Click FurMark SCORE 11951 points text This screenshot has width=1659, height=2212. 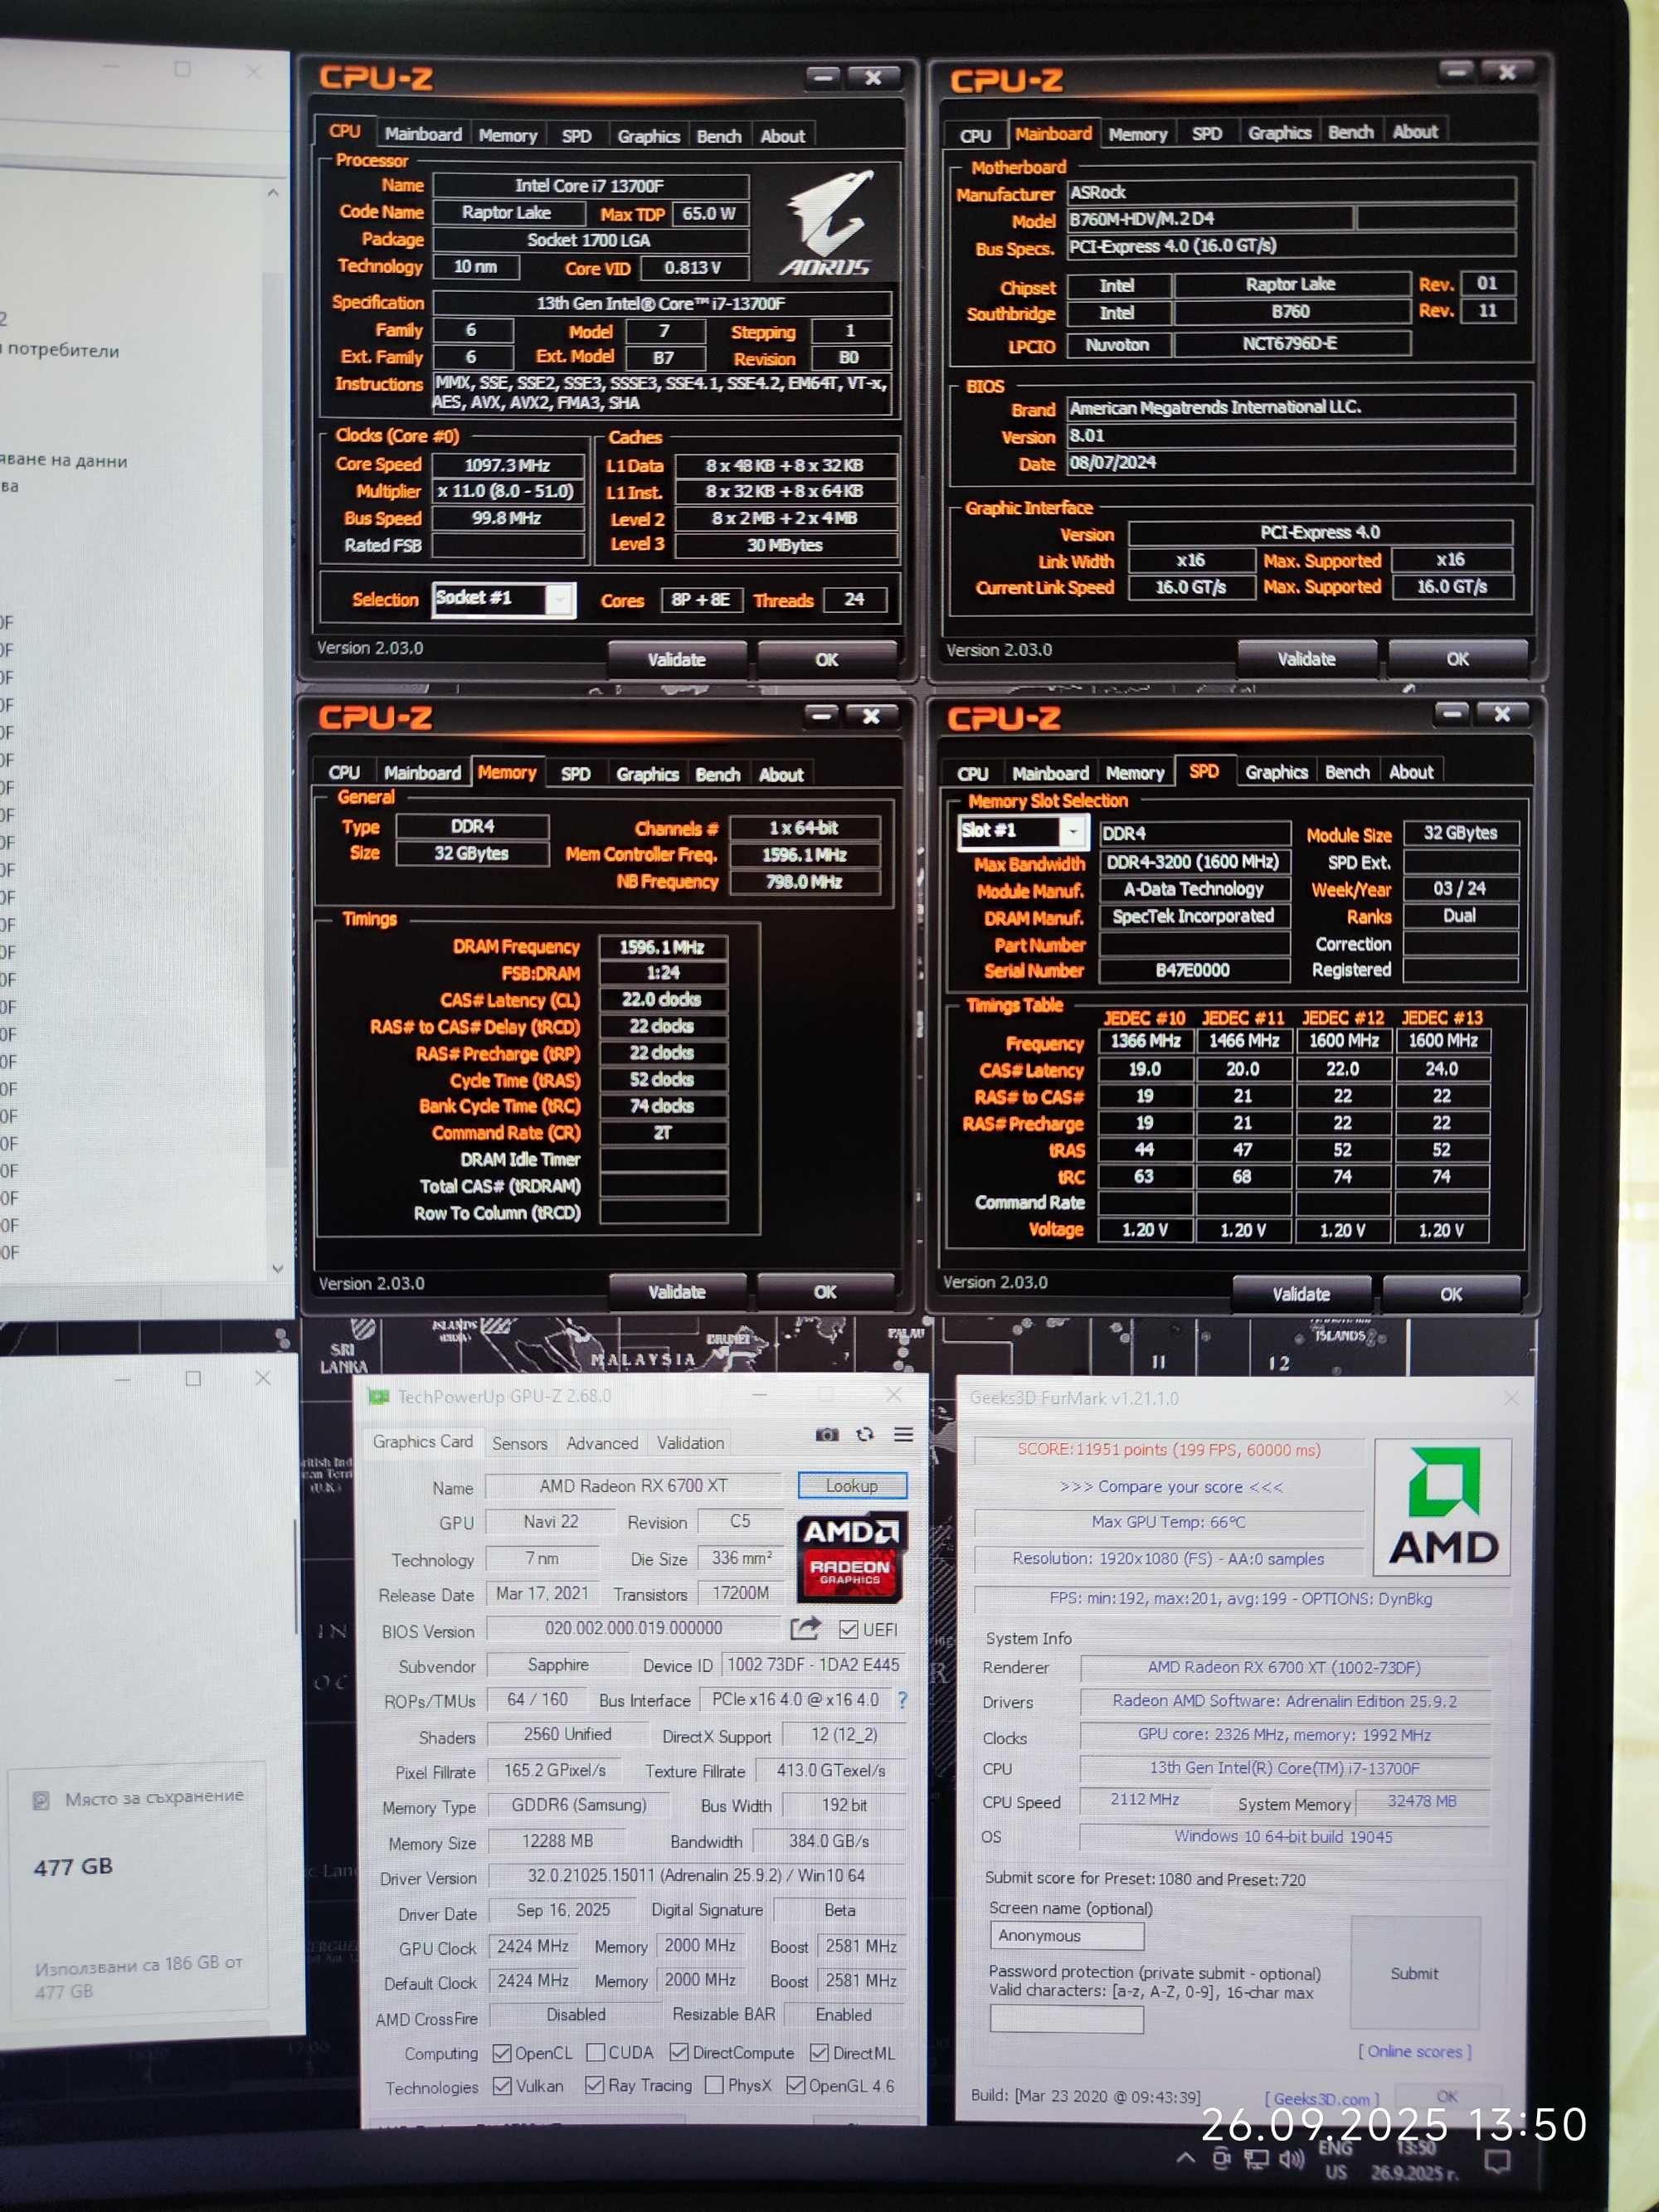coord(1169,1450)
